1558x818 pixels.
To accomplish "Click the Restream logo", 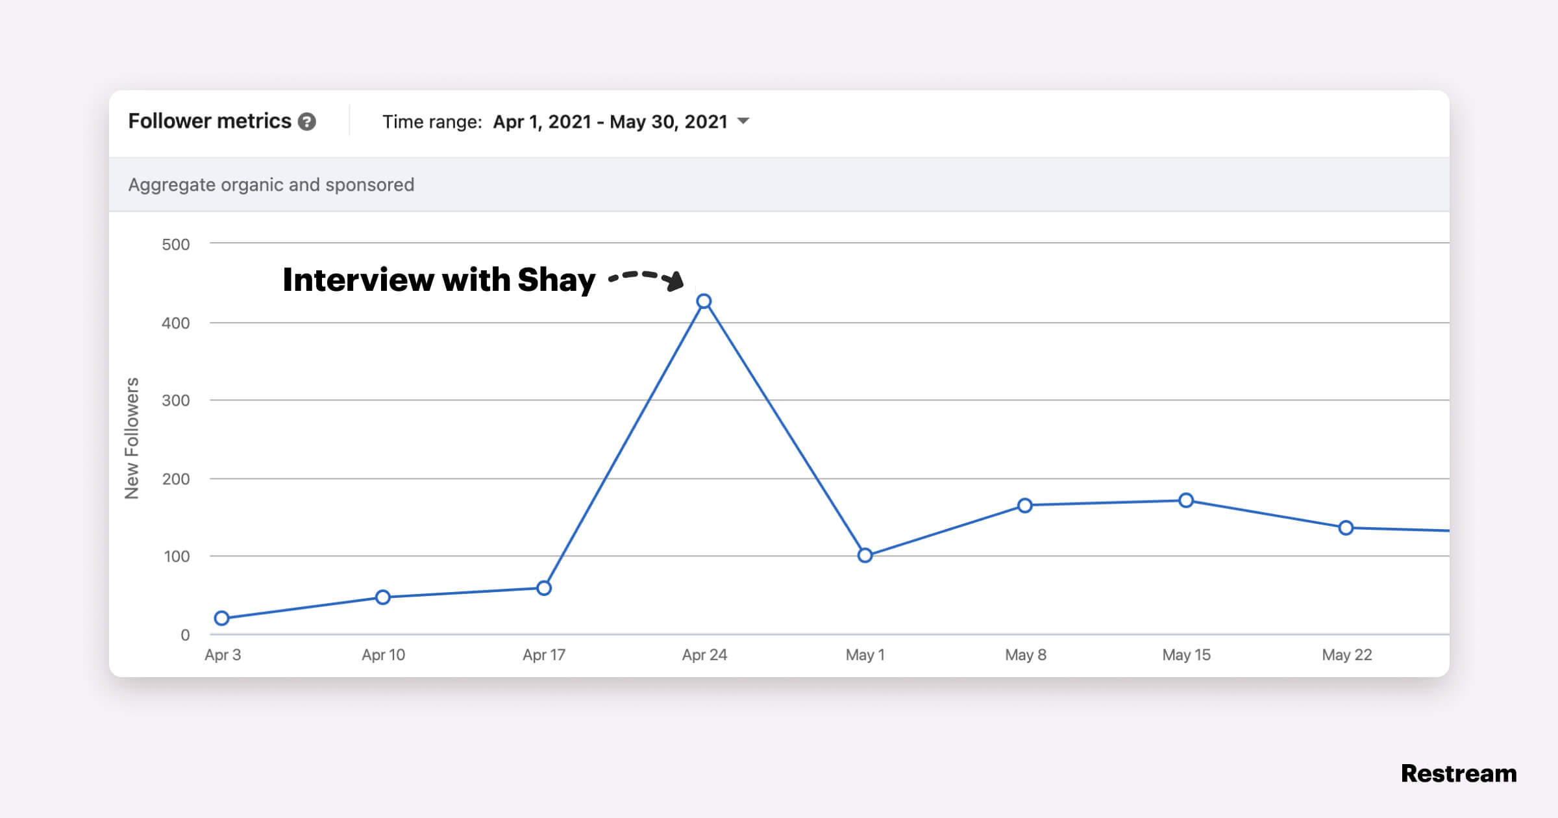I will point(1458,773).
